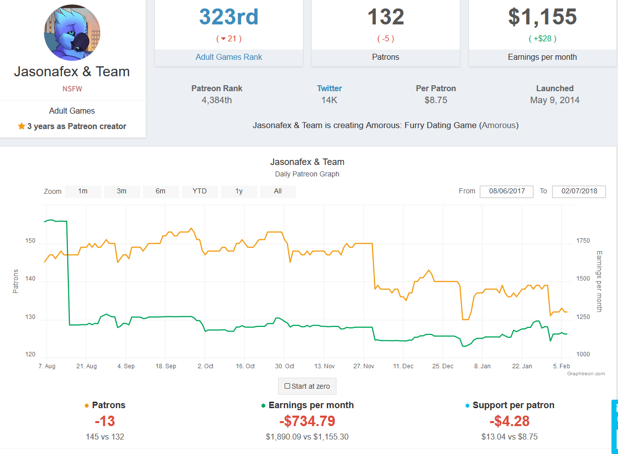Click the Earnings per month legend label
This screenshot has width=618, height=454.
[x=311, y=405]
